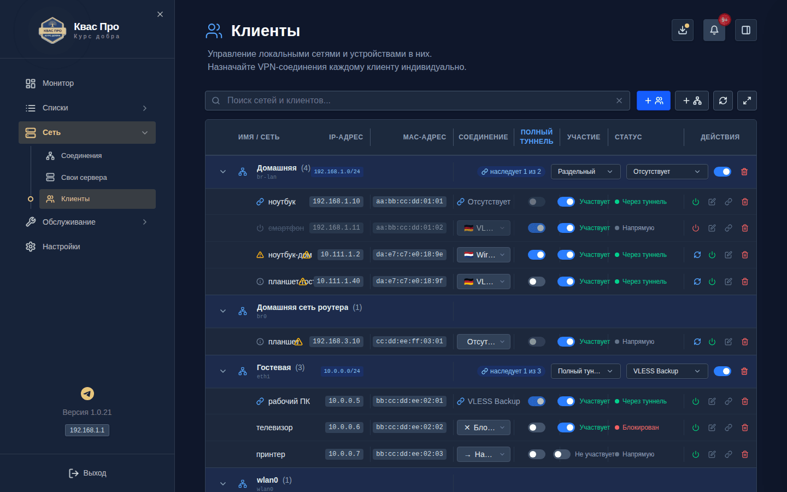
Task: Delete the телевизор client
Action: coord(745,427)
